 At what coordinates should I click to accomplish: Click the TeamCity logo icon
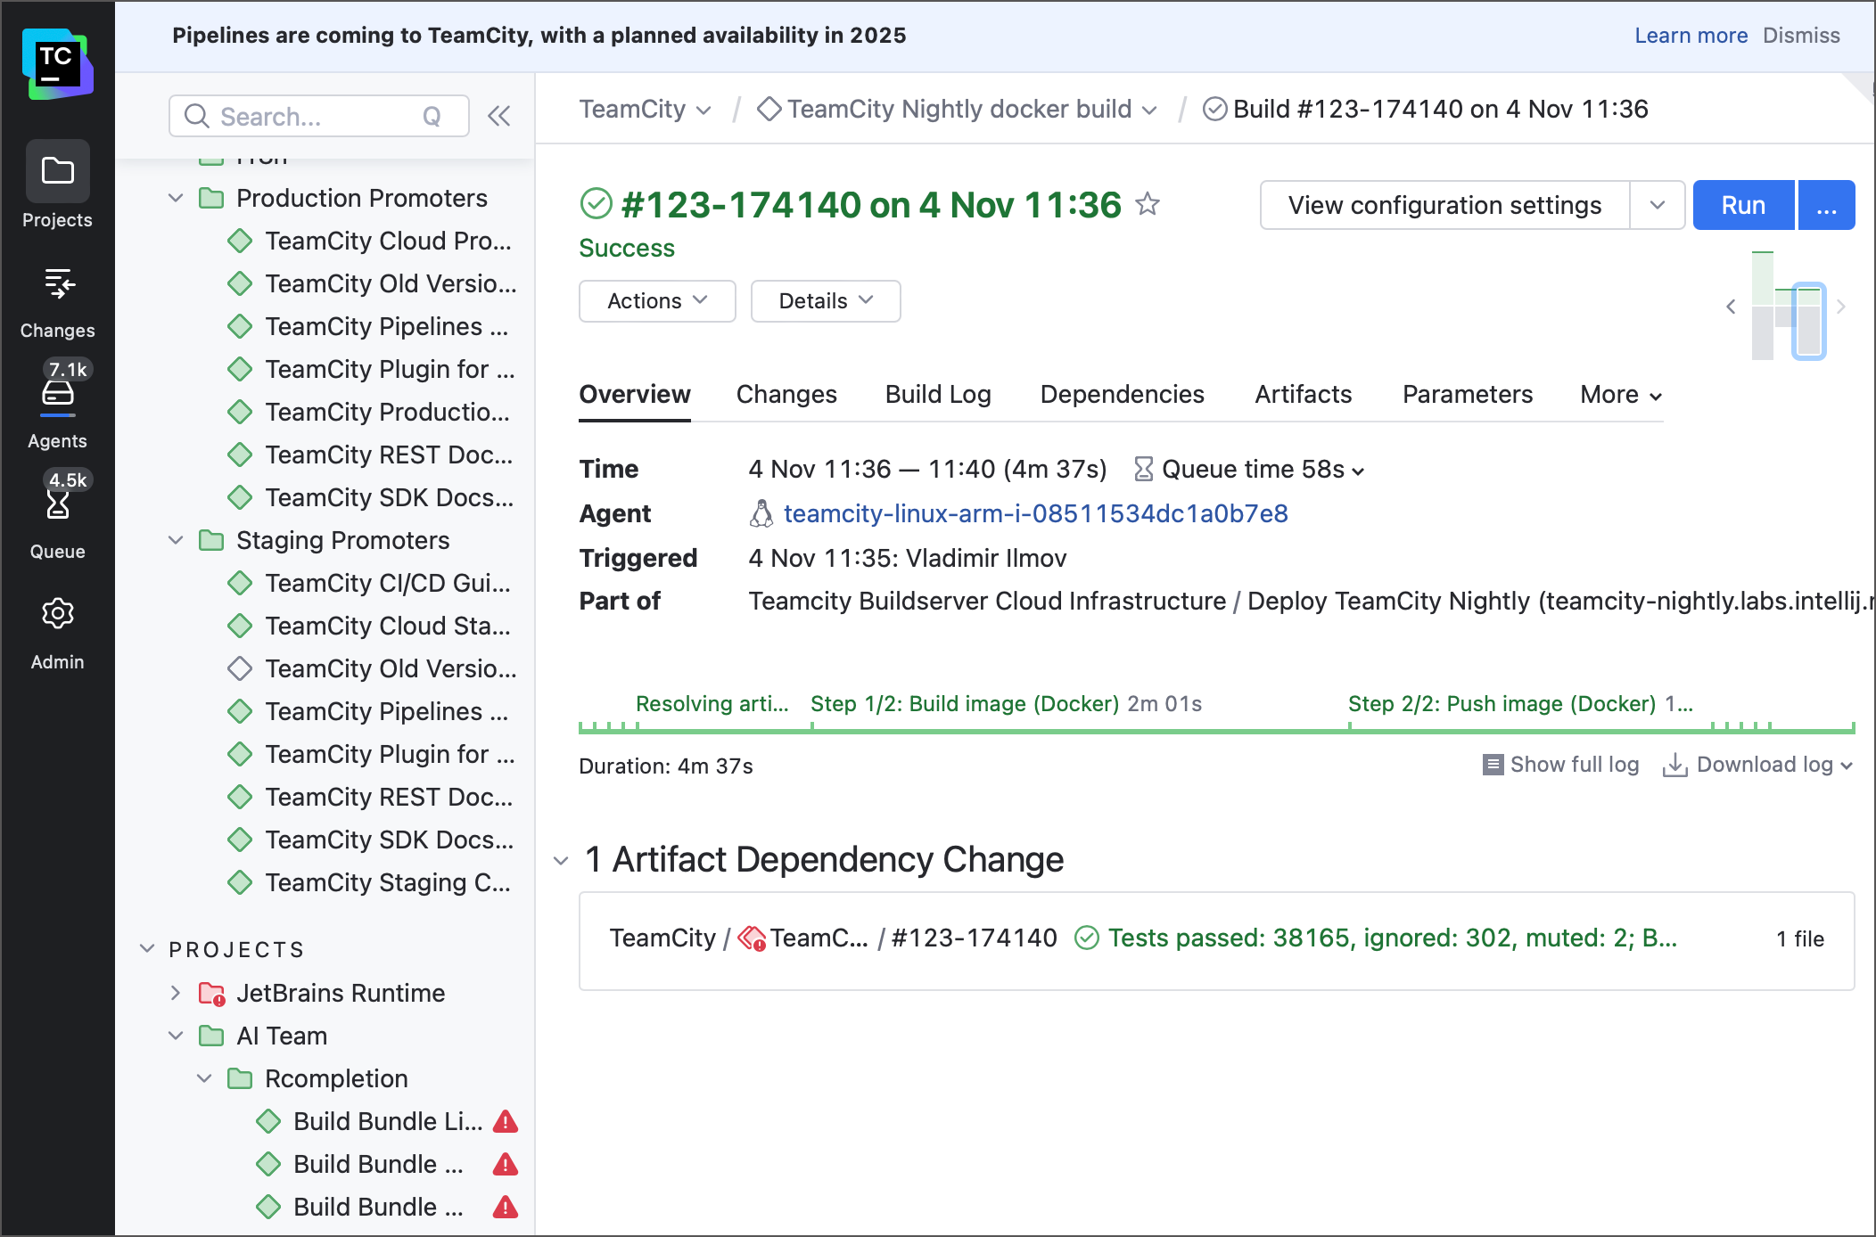[x=57, y=64]
